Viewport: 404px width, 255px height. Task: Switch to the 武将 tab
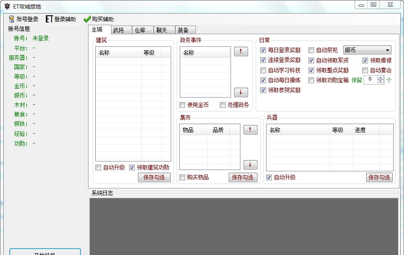[122, 30]
